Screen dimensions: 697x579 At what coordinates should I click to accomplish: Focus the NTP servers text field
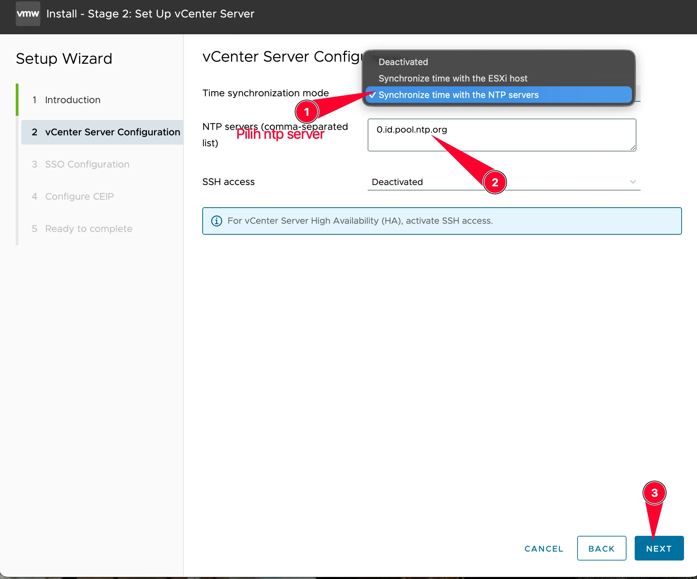(502, 135)
